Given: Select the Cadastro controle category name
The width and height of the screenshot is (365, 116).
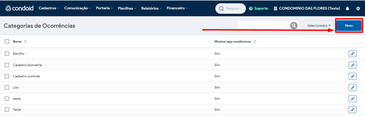Looking at the screenshot, I should click(26, 76).
